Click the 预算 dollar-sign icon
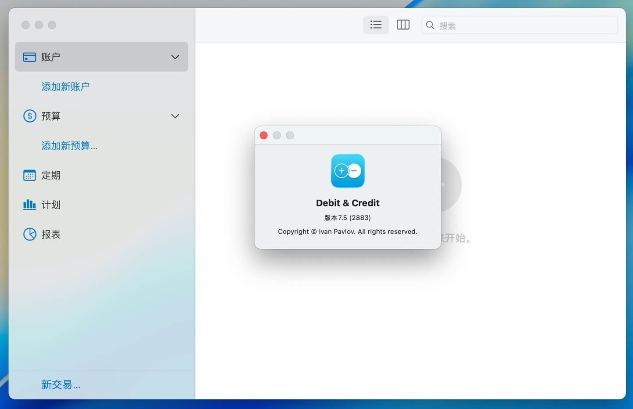Viewport: 633px width, 409px height. (29, 116)
